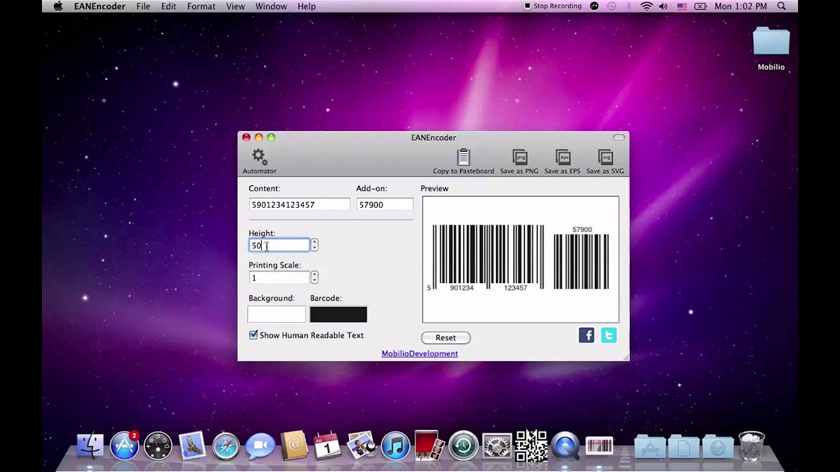The width and height of the screenshot is (840, 472).
Task: Open Applications folder stack in dock
Action: pos(650,447)
